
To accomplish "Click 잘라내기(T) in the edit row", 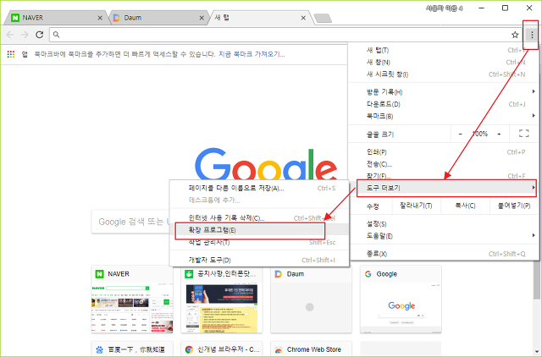I will click(416, 206).
